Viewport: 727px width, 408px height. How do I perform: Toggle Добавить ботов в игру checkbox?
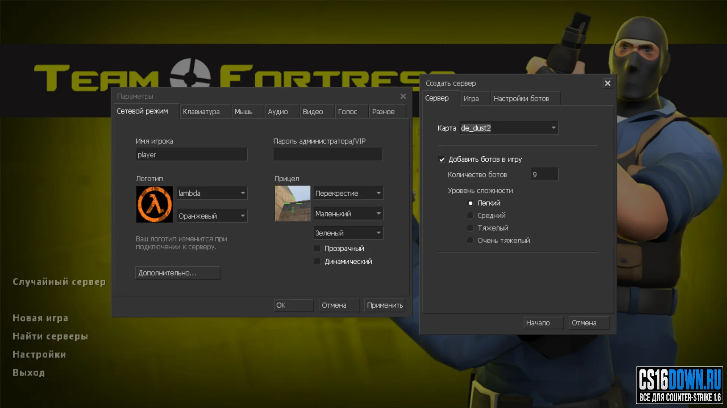441,159
